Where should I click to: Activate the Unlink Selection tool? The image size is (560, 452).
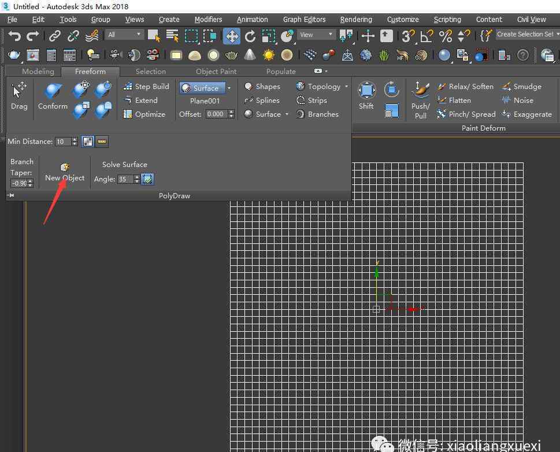73,36
